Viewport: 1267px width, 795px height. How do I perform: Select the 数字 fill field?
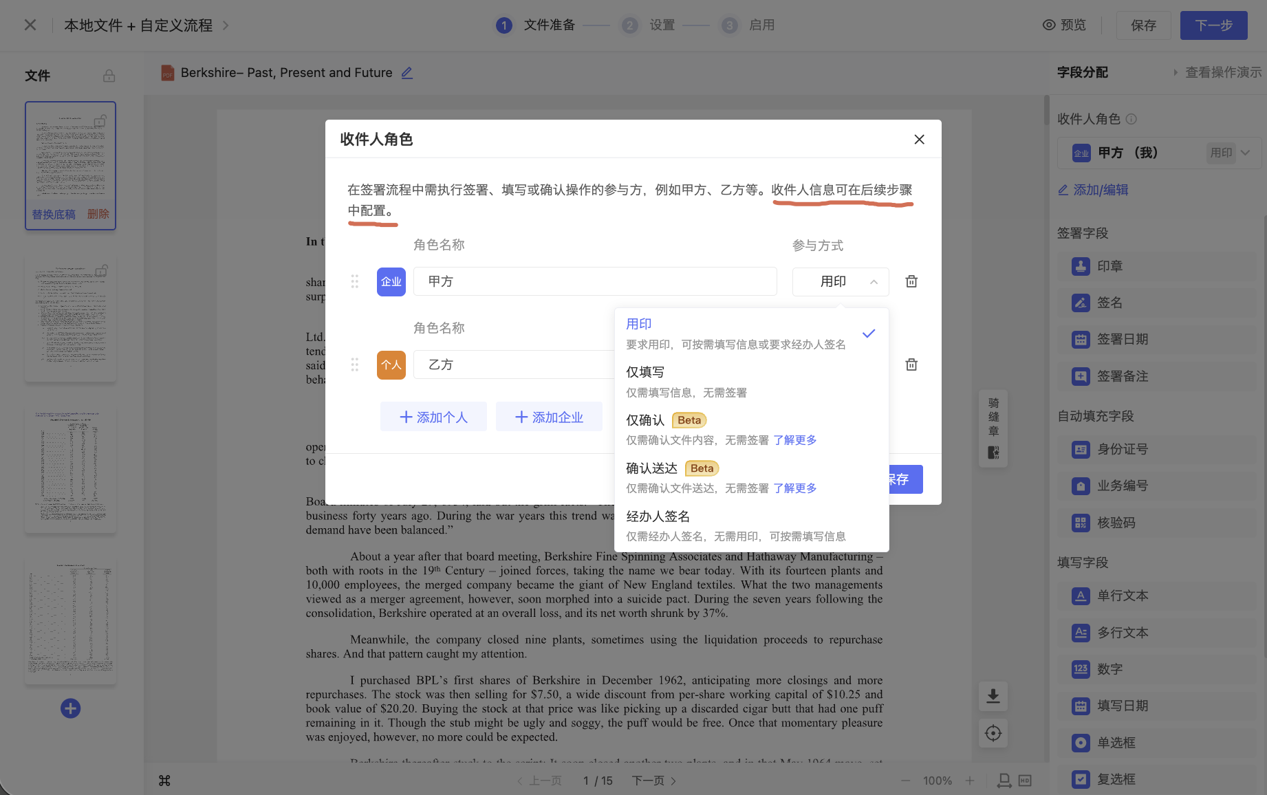[x=1157, y=669]
